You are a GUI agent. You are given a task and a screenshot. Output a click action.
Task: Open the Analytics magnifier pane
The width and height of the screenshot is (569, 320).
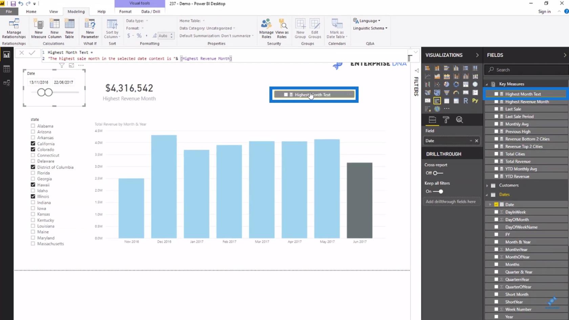point(459,120)
